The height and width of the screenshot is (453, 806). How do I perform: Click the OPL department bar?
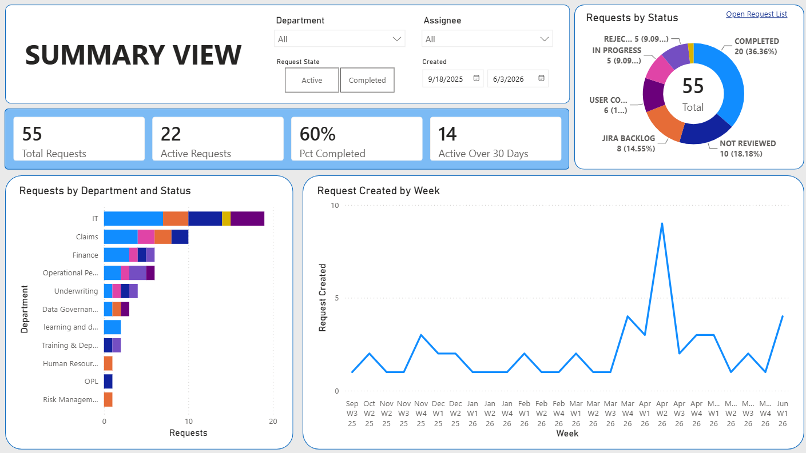point(108,382)
